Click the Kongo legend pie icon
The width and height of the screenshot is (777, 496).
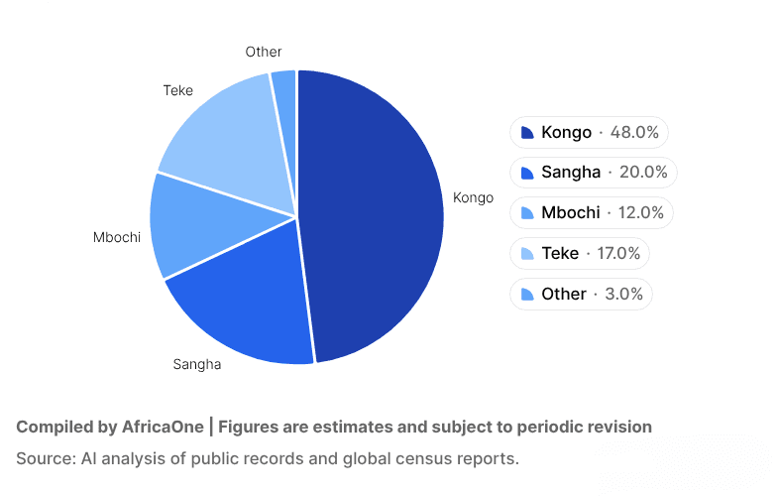527,133
